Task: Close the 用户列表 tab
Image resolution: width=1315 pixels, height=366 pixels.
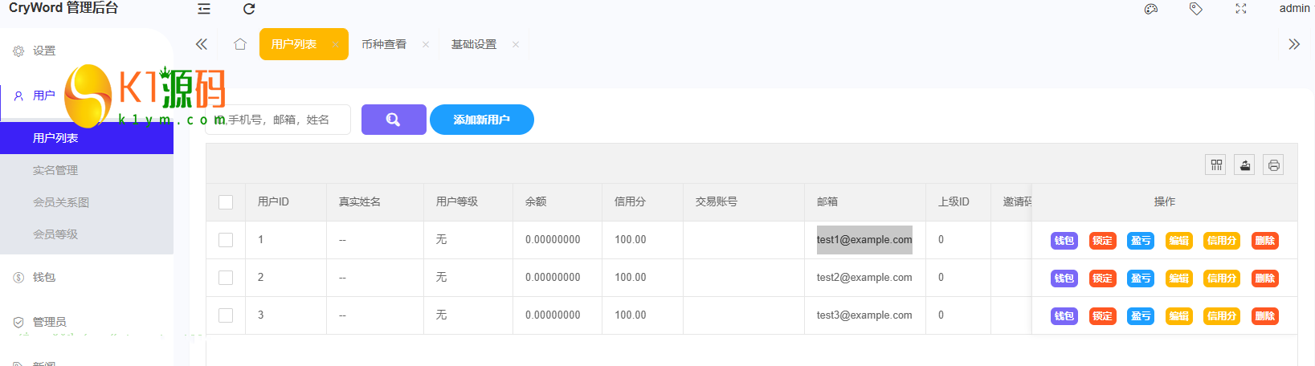Action: coord(335,44)
